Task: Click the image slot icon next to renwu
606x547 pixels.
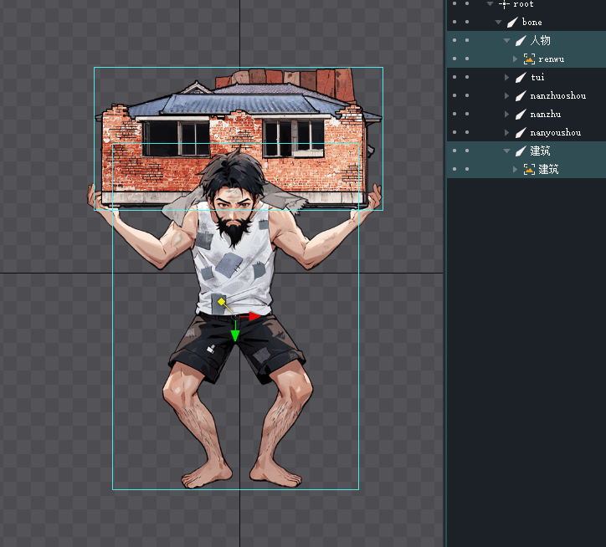Action: coord(529,59)
